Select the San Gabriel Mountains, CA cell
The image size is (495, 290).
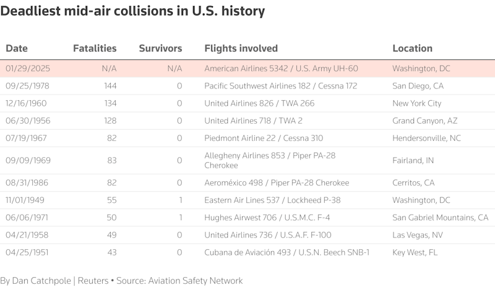pos(440,217)
